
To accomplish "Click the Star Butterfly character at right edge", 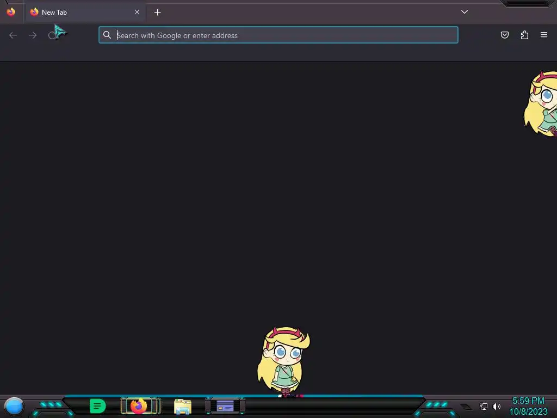I will [541, 103].
